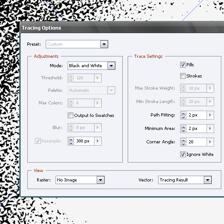Open the Corner Angle slider arrow

point(210,142)
